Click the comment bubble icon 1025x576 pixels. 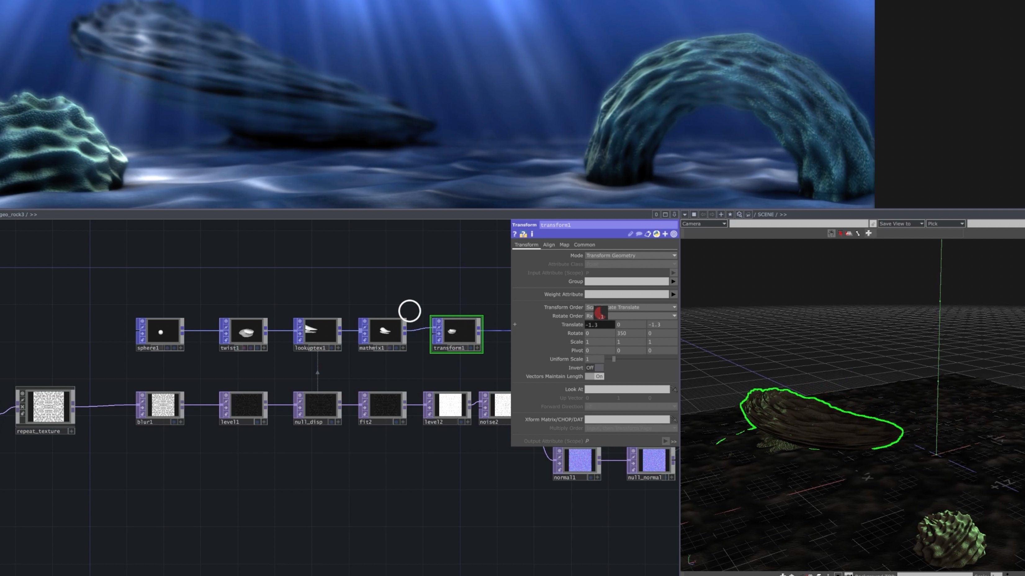[x=639, y=234]
